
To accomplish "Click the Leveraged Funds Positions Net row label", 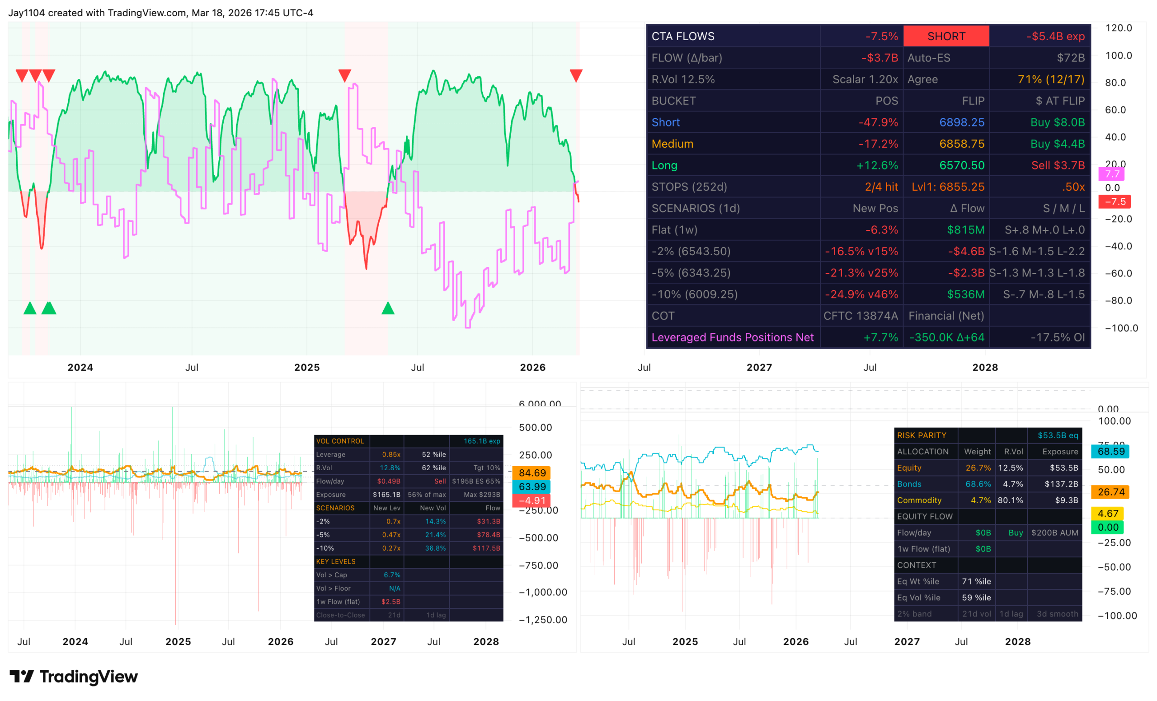I will click(732, 337).
